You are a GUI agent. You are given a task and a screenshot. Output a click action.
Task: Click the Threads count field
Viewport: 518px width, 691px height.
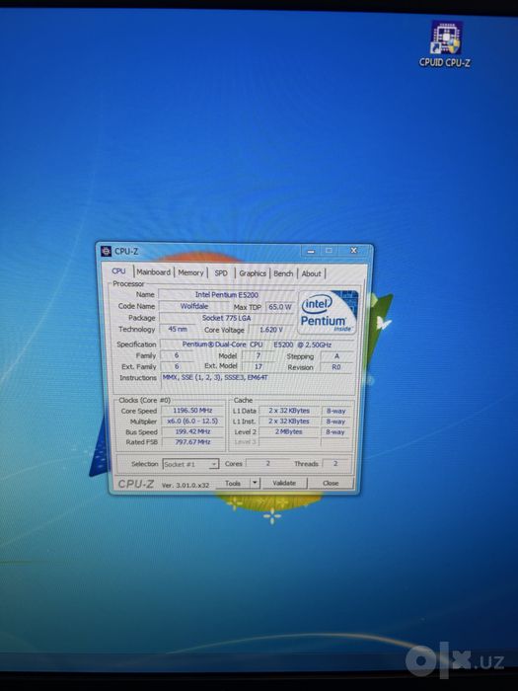(x=335, y=464)
